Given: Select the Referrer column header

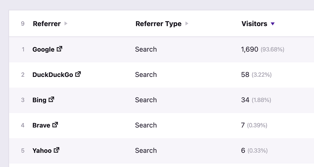Looking at the screenshot, I should [47, 24].
